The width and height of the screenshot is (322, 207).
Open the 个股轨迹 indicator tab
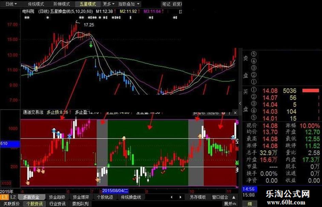click(x=105, y=197)
